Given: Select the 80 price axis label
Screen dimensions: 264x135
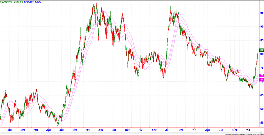Looking at the screenshot, I should point(261,54).
